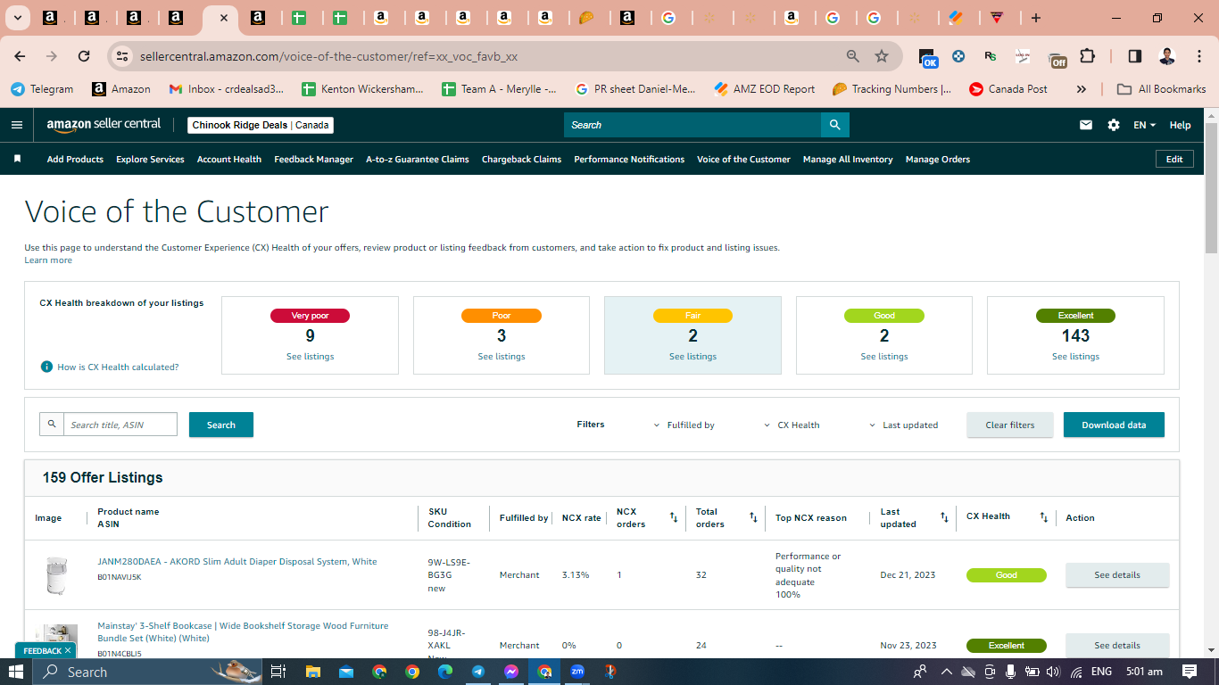Click the Help link in the header
Viewport: 1219px width, 685px height.
point(1180,125)
